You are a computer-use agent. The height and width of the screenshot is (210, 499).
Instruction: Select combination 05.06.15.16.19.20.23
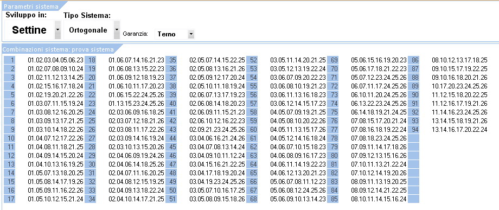point(379,60)
